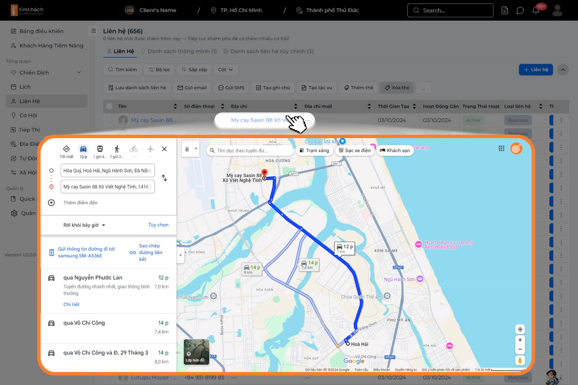Viewport: 578px width, 385px height.
Task: Add a destination with plus icon
Action: coord(52,203)
